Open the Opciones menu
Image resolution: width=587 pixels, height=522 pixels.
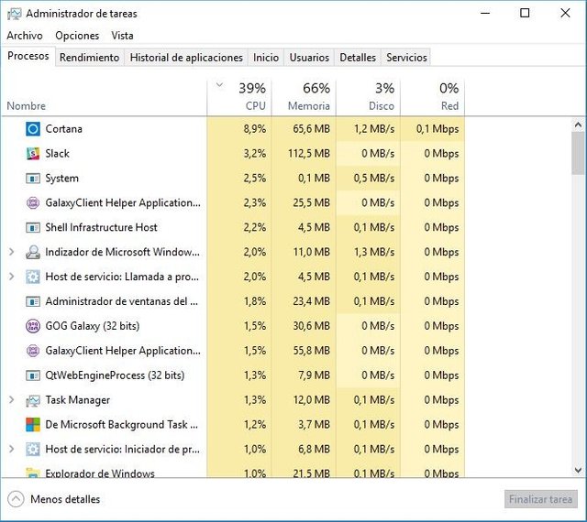pyautogui.click(x=77, y=36)
